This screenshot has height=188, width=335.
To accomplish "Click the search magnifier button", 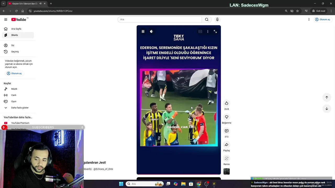I will (207, 19).
